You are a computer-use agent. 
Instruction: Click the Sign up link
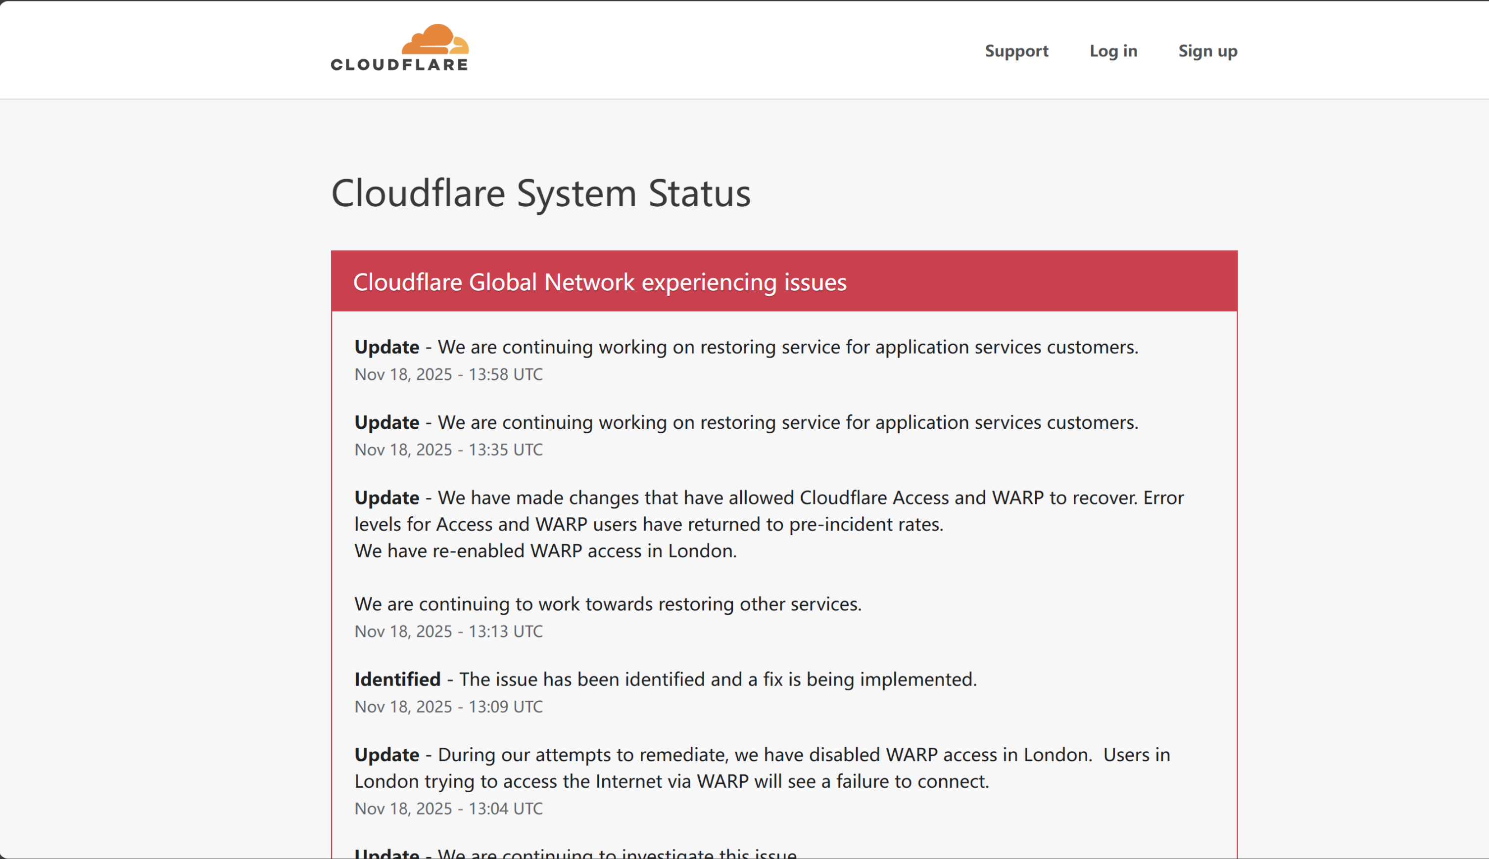(x=1207, y=51)
